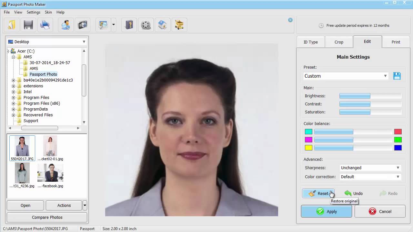Image resolution: width=413 pixels, height=232 pixels.
Task: Click the yellow color balance swatch
Action: [309, 148]
